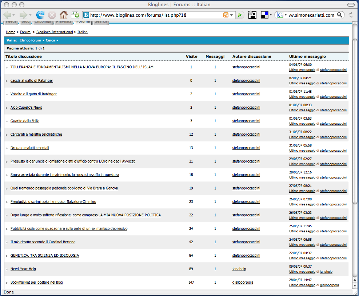The width and height of the screenshot is (359, 296).
Task: Click the New Tab toolbar icon
Action: pyautogui.click(x=75, y=15)
